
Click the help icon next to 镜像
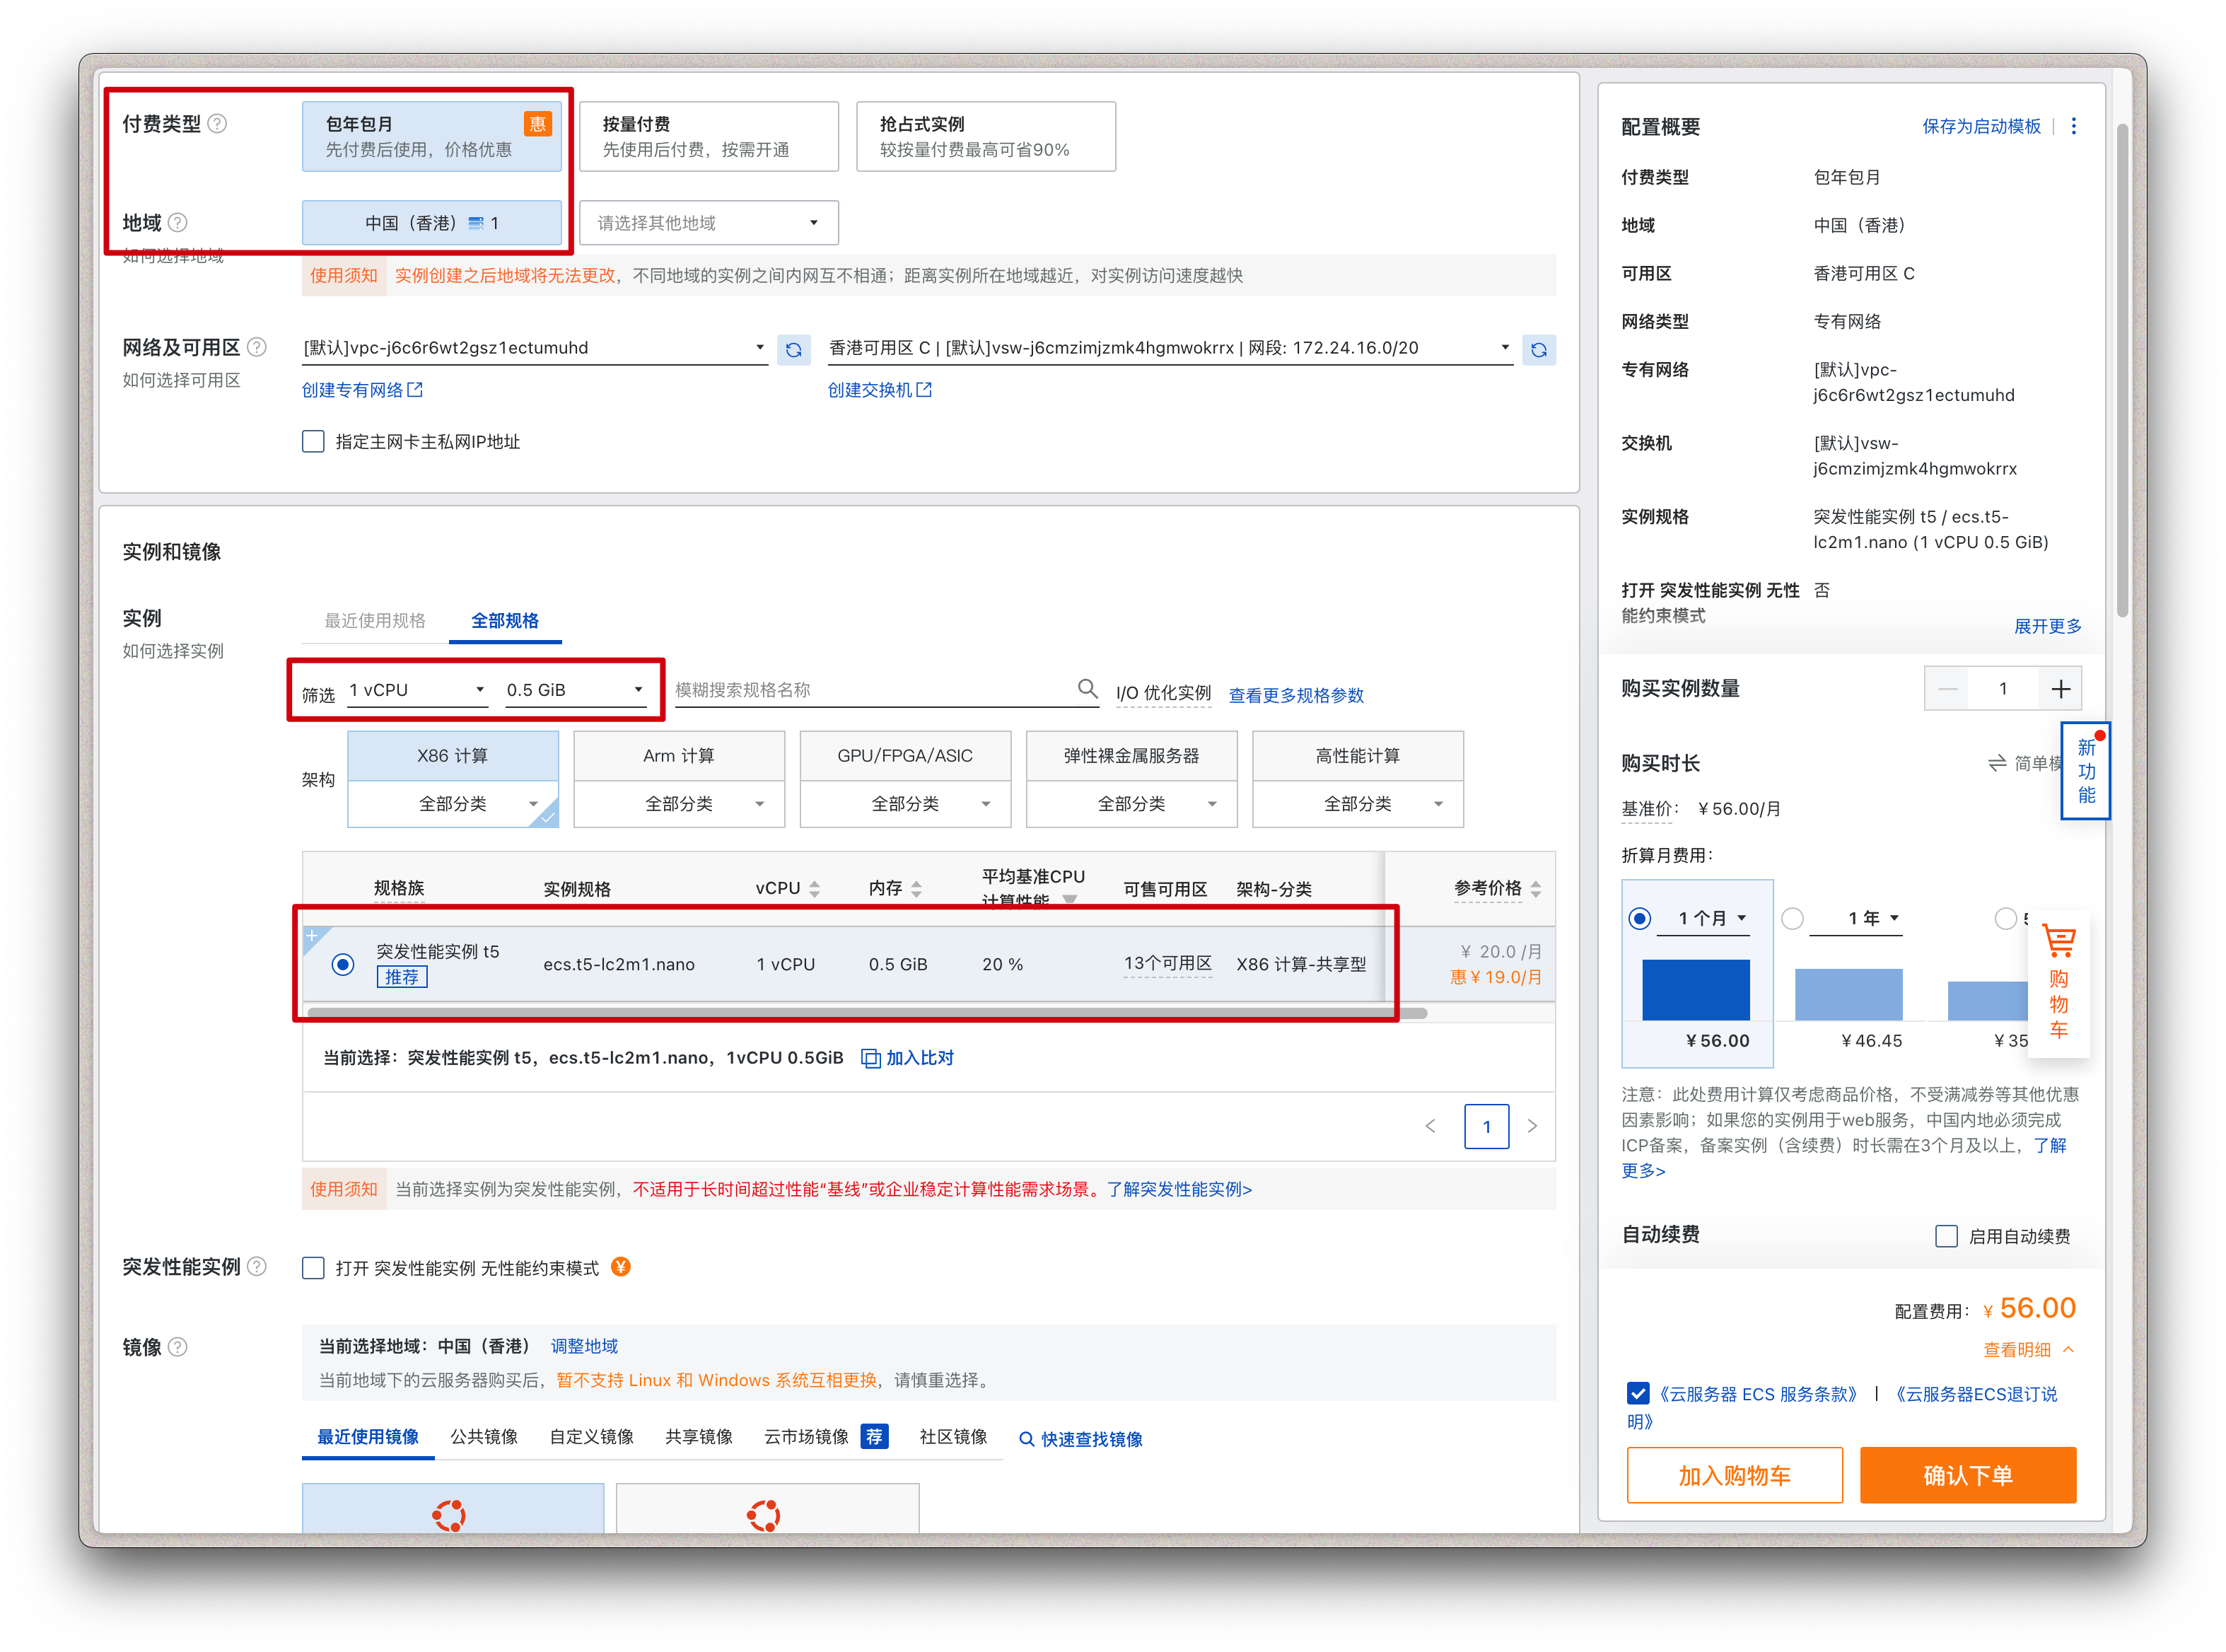[x=177, y=1347]
